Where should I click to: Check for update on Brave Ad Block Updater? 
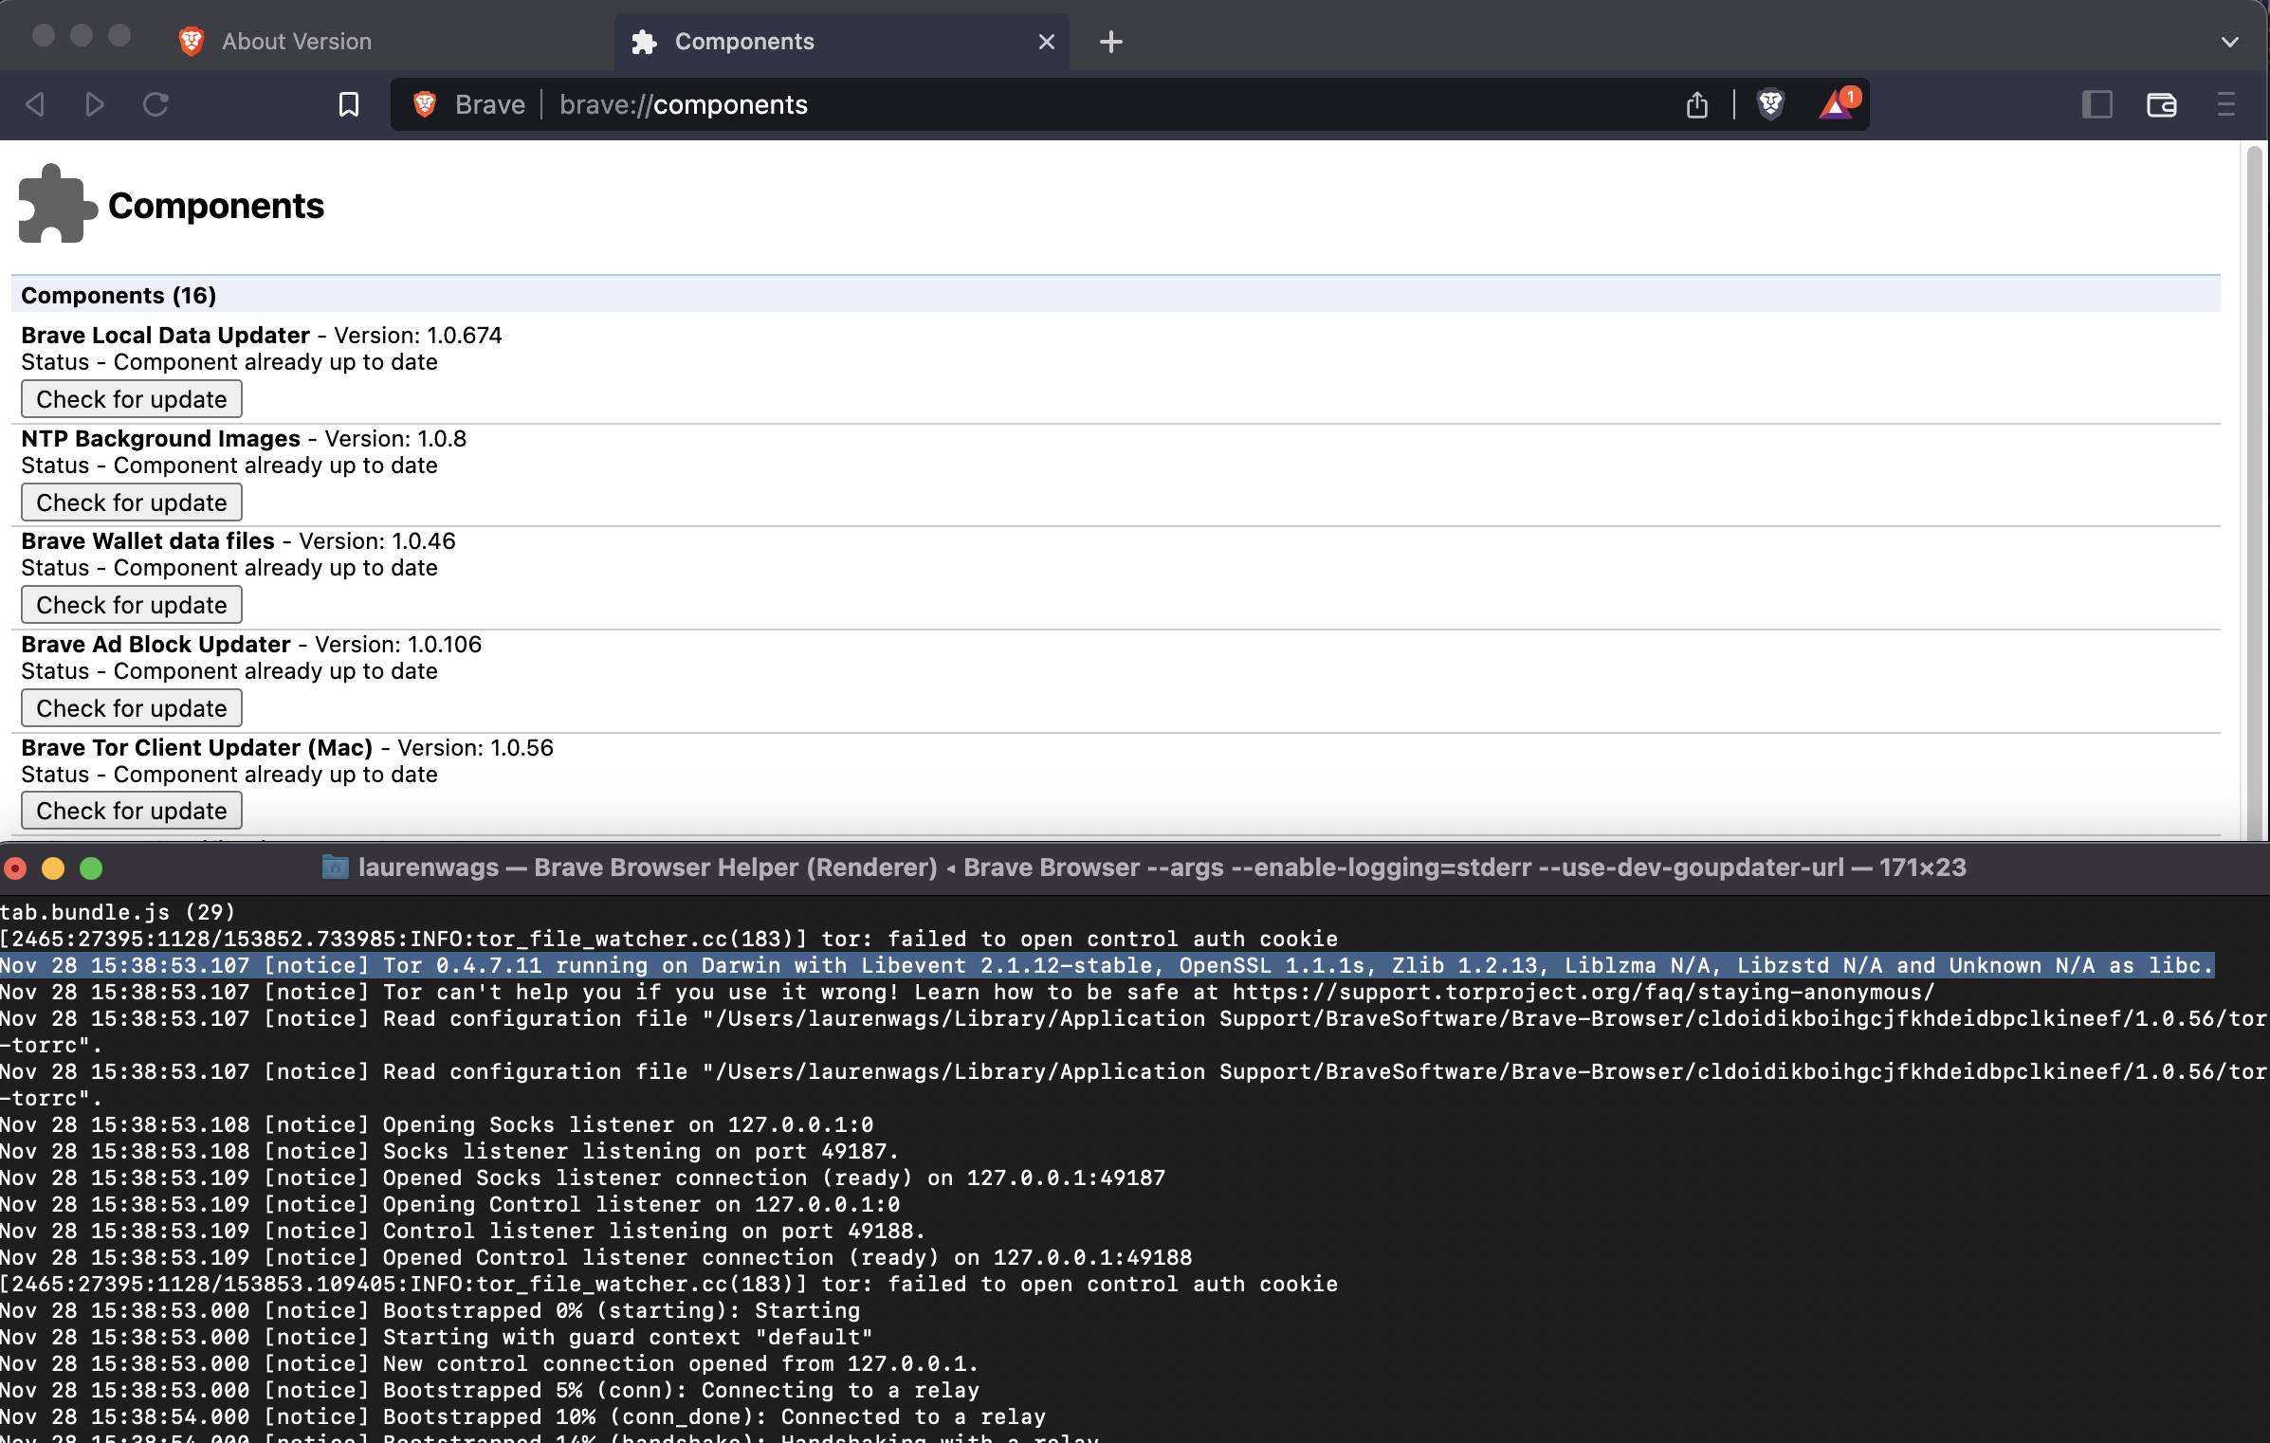[131, 707]
